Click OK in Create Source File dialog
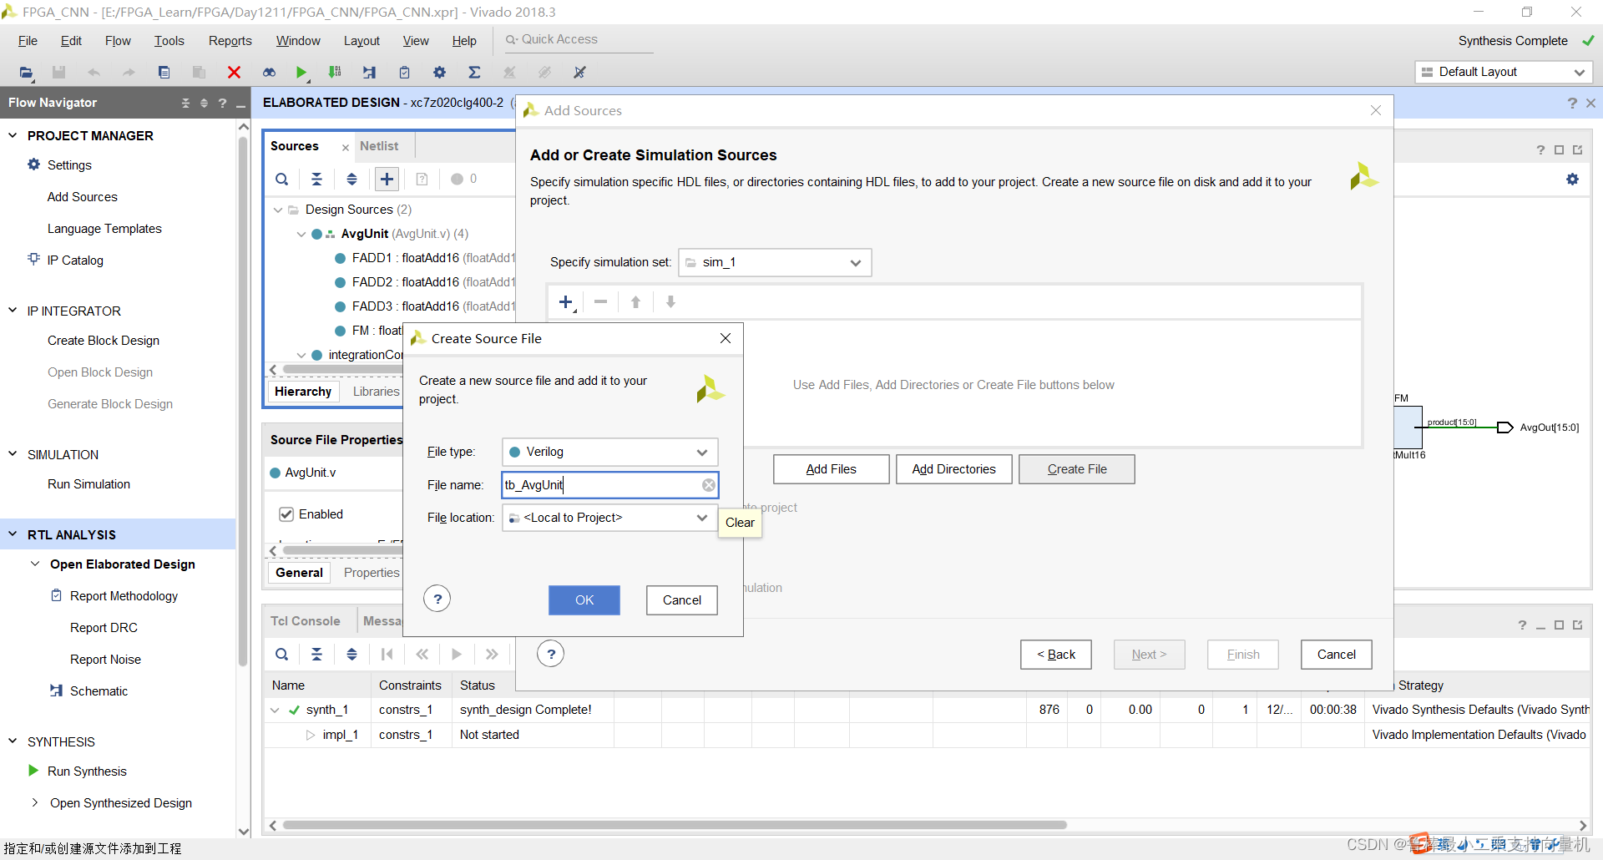Image resolution: width=1603 pixels, height=860 pixels. 584,600
